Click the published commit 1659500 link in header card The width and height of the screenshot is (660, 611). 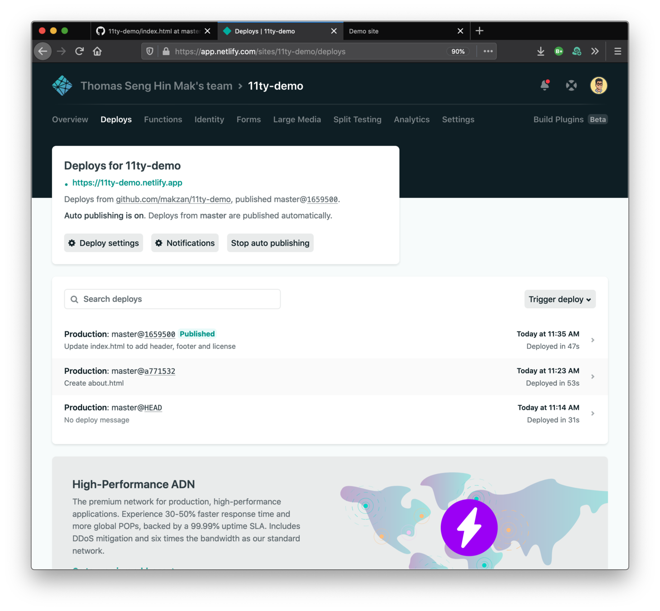tap(322, 200)
